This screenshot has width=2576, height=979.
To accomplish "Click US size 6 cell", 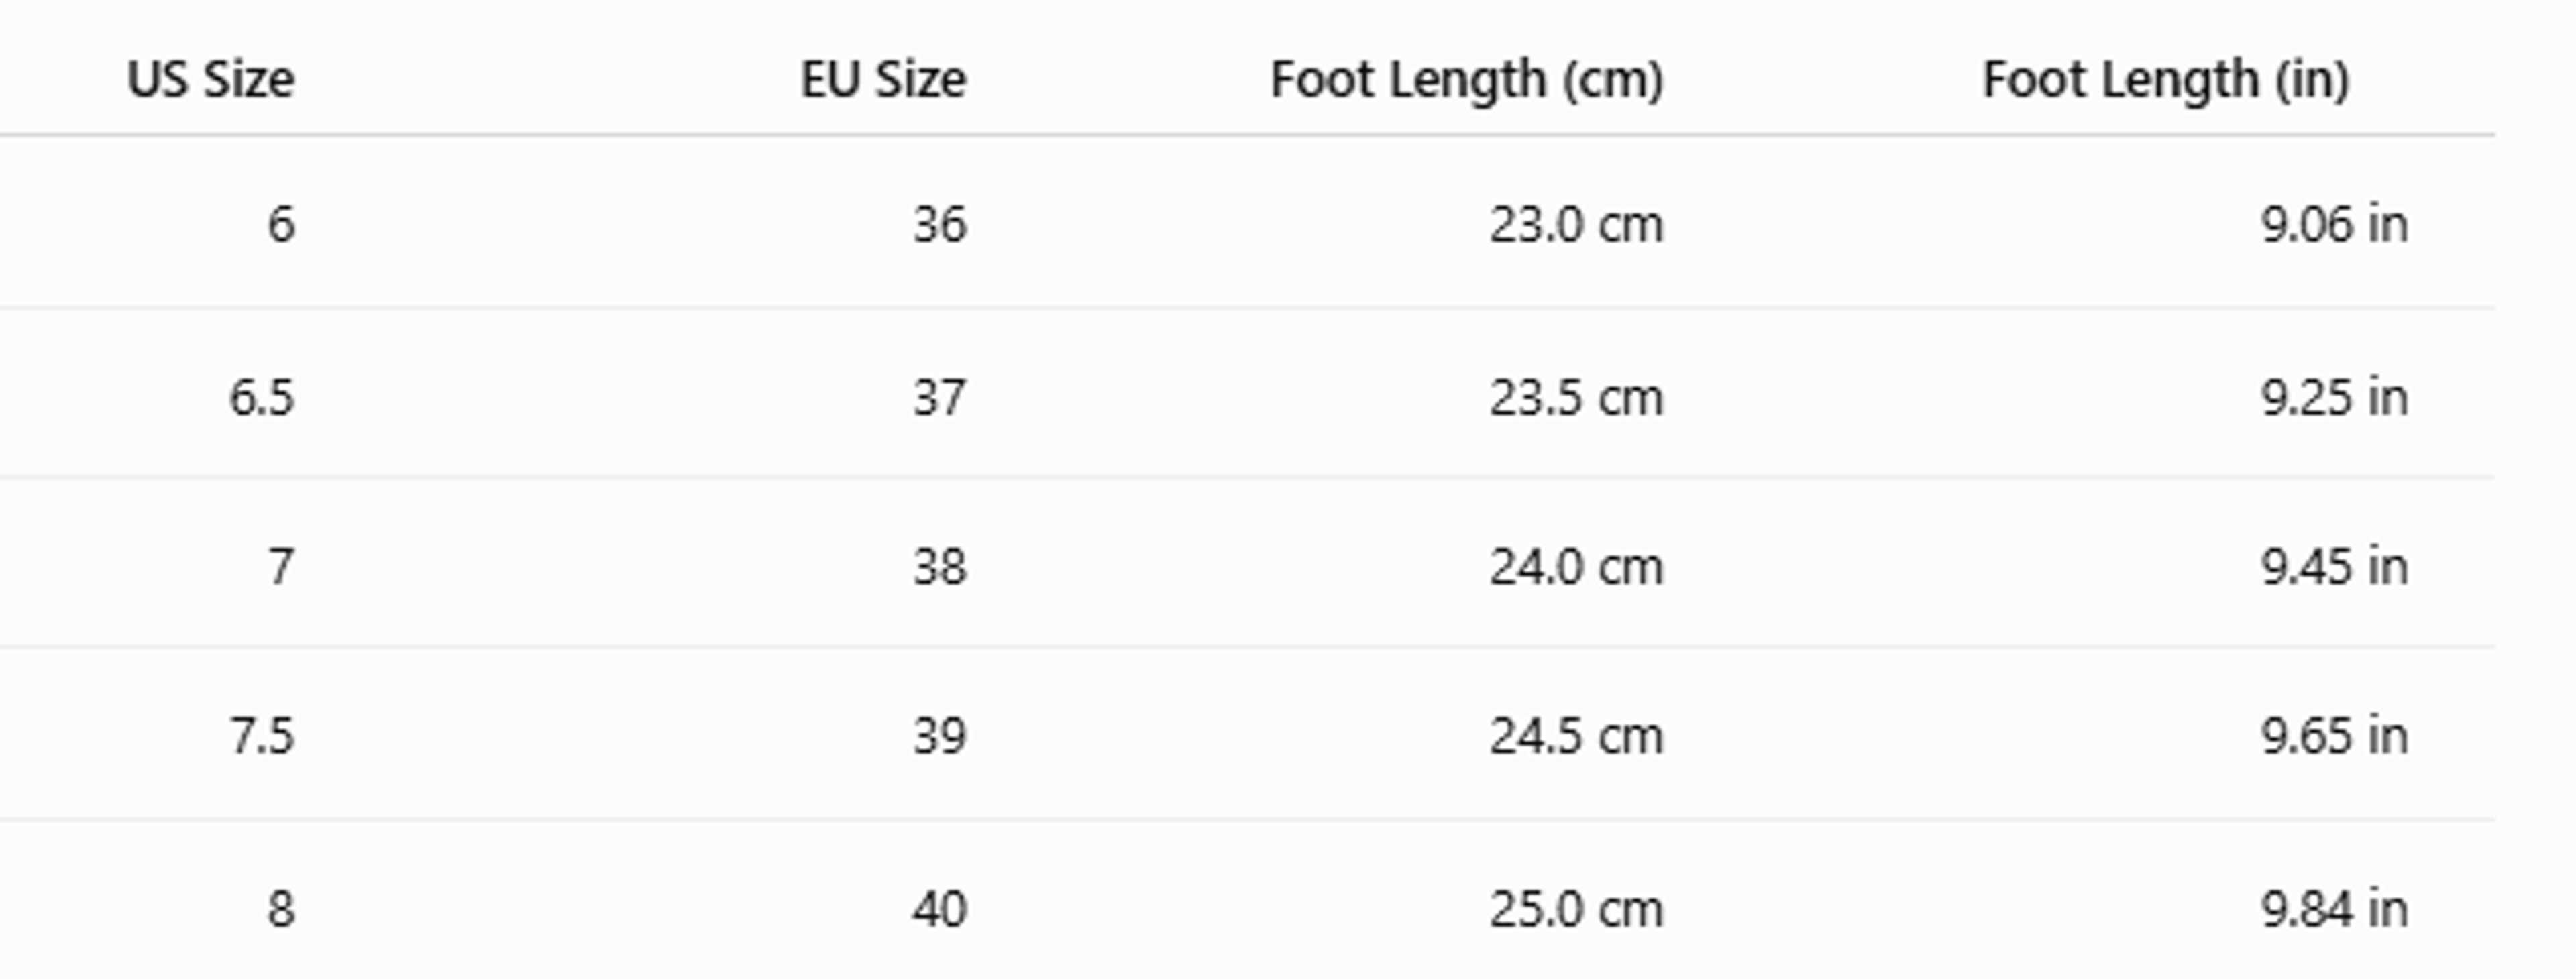I will [281, 224].
